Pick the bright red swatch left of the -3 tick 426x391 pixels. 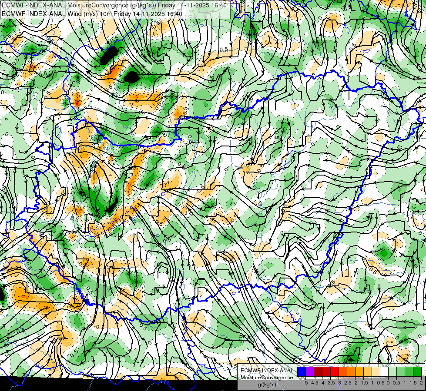click(335, 372)
